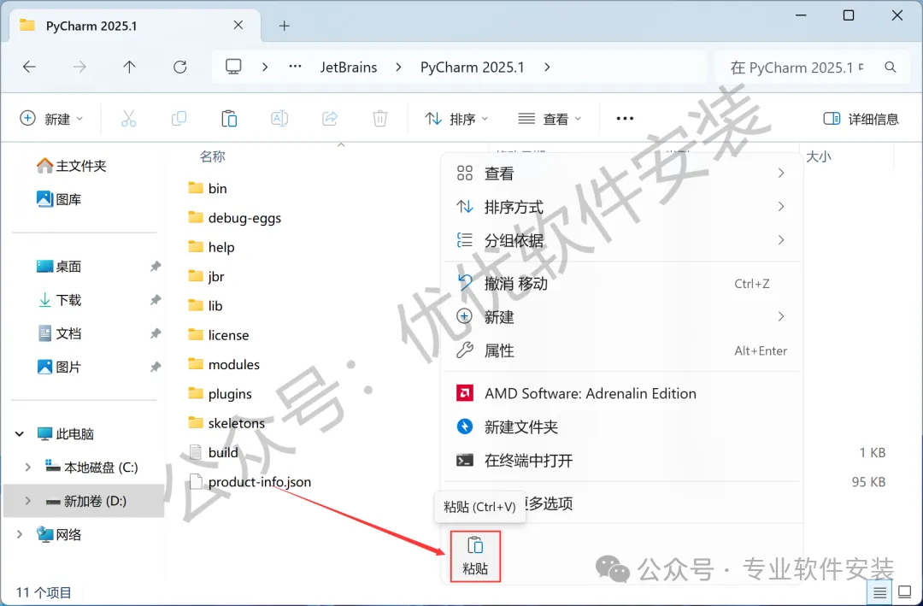Open the New submenu in context menu
The height and width of the screenshot is (606, 923).
621,317
